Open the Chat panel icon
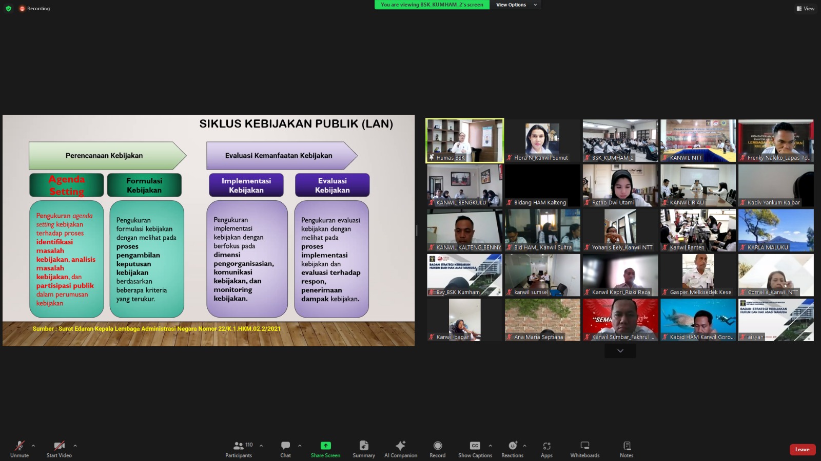This screenshot has width=821, height=461. tap(285, 446)
